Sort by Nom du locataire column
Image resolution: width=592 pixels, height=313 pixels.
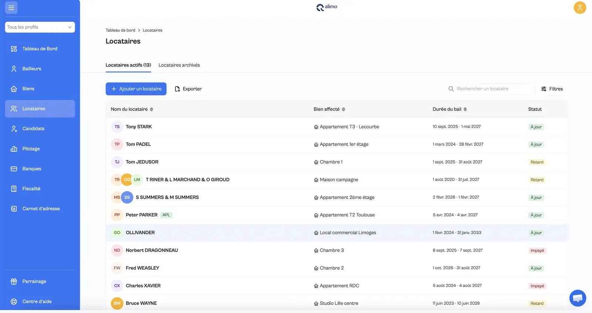[x=132, y=109]
